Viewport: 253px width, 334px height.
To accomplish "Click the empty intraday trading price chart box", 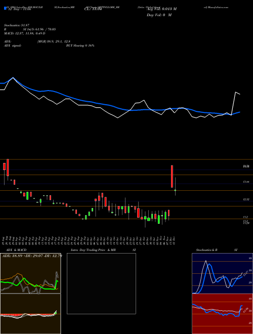I will [101, 283].
